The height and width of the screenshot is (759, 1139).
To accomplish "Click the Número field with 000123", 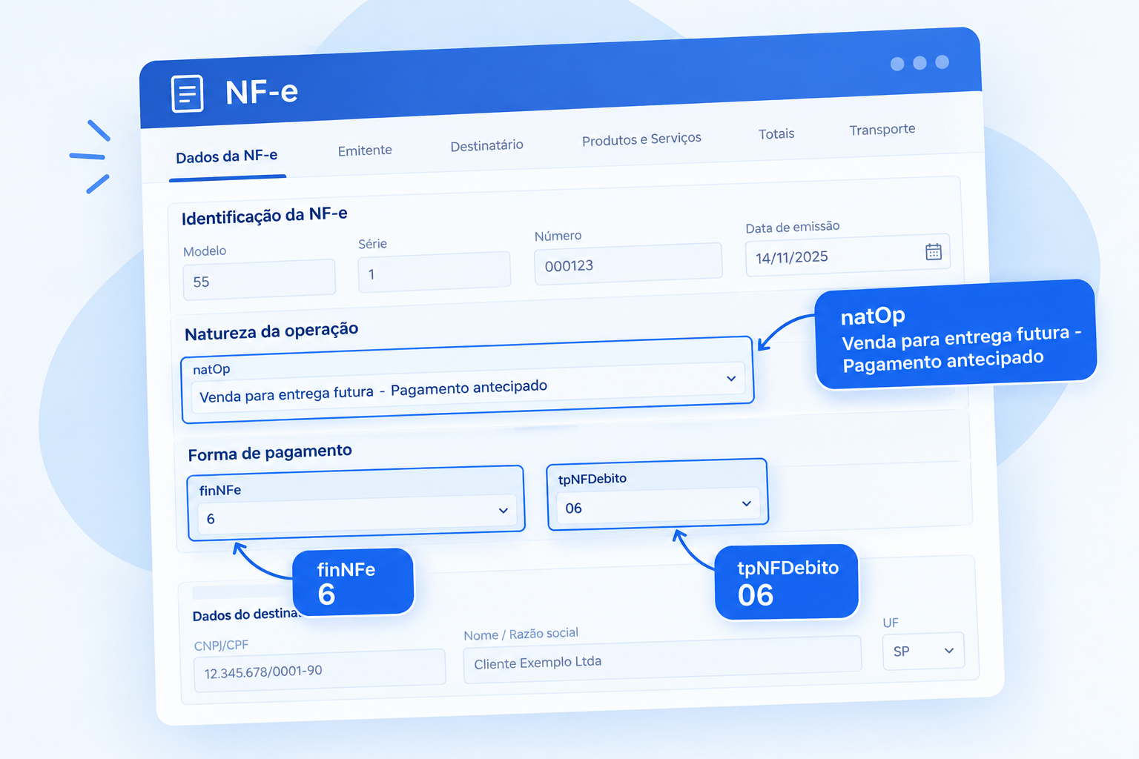I will coord(628,264).
